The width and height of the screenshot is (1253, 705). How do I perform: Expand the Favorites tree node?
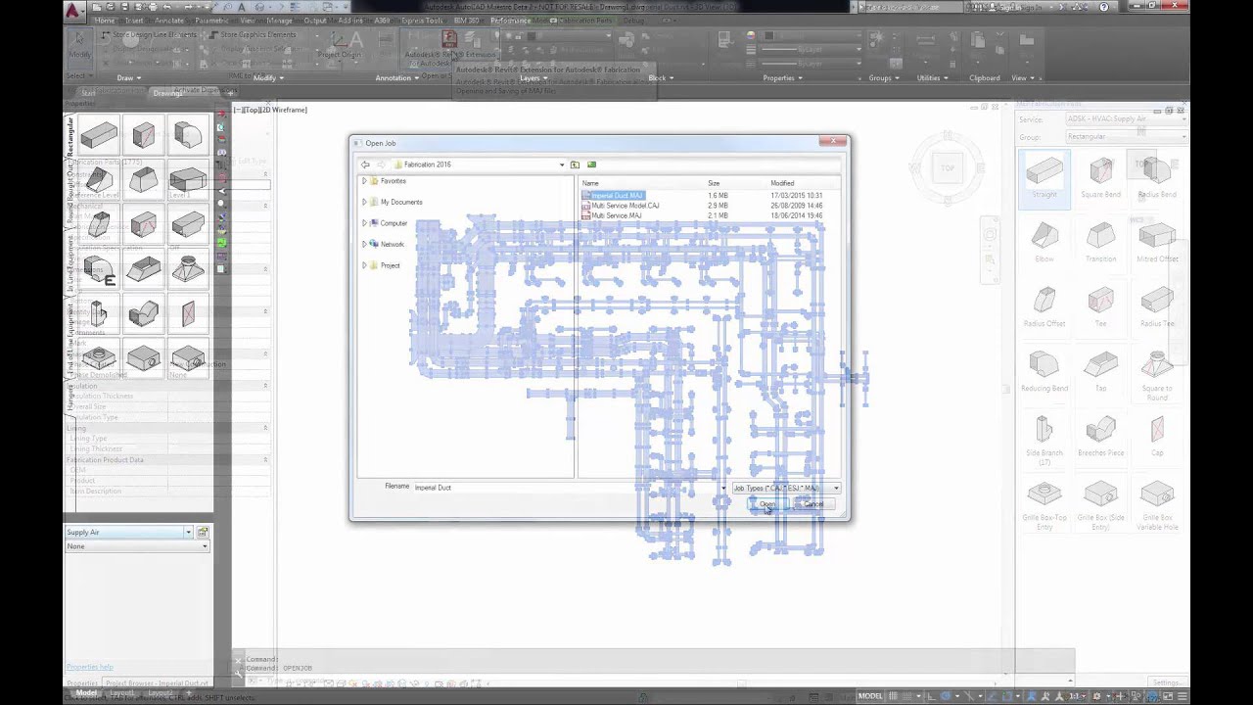coord(364,181)
